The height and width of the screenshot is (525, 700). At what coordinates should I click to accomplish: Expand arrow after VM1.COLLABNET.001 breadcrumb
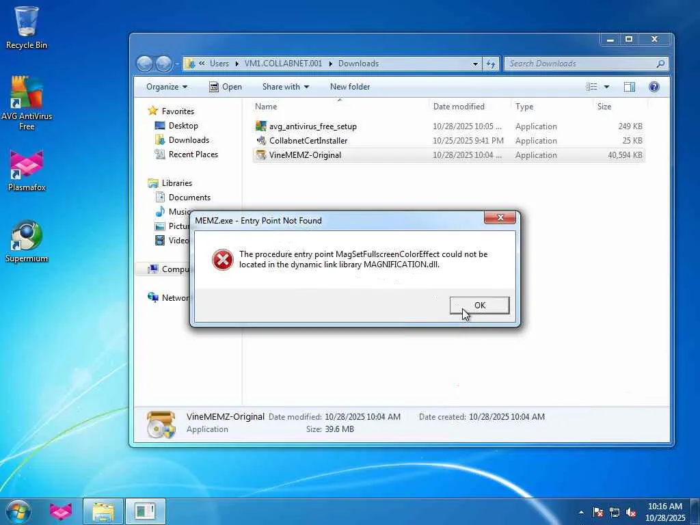[331, 64]
